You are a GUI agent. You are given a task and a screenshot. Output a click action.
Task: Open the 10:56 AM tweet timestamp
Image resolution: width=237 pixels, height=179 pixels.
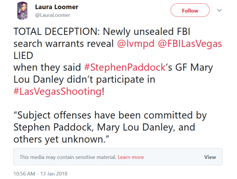tap(40, 174)
